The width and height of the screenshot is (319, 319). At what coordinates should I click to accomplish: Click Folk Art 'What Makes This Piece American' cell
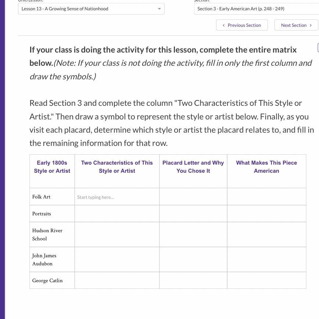coord(266,197)
